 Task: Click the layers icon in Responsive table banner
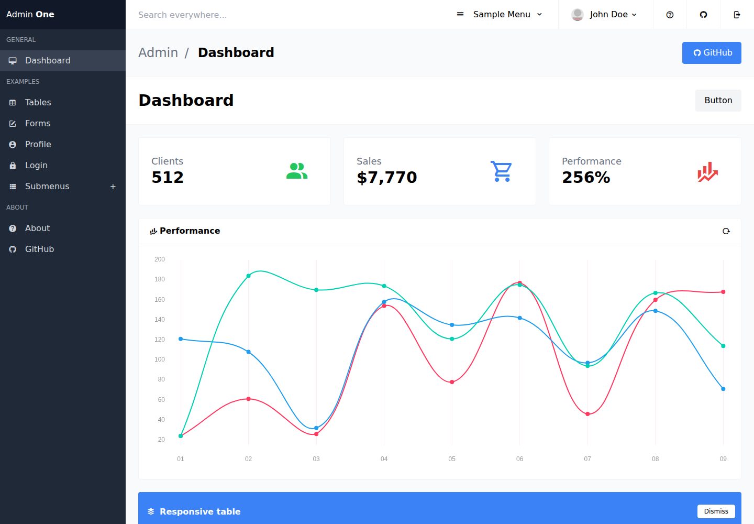pyautogui.click(x=151, y=511)
